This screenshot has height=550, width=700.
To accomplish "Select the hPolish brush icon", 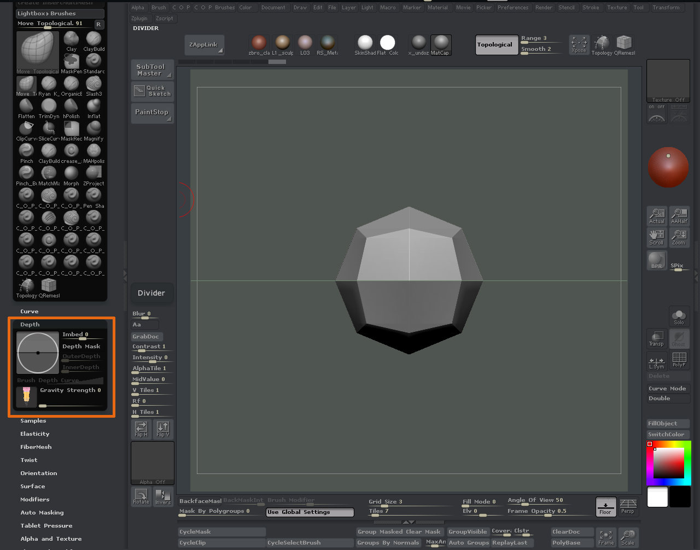I will tap(71, 106).
